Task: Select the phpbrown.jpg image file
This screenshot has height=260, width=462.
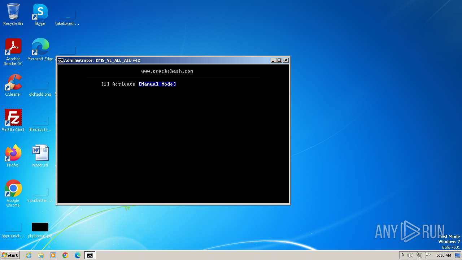Action: 40,230
